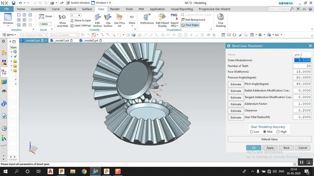Viewport: 314px width, 176px height.
Task: Click Move to Layer
Action: coord(80,21)
